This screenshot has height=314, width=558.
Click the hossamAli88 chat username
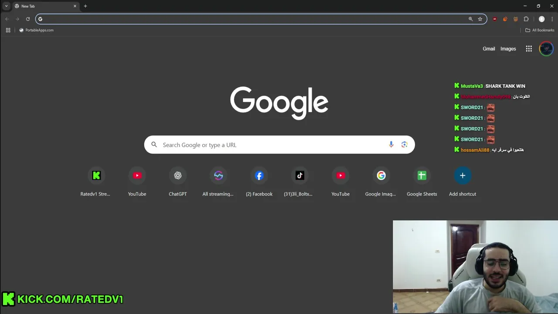pos(475,150)
